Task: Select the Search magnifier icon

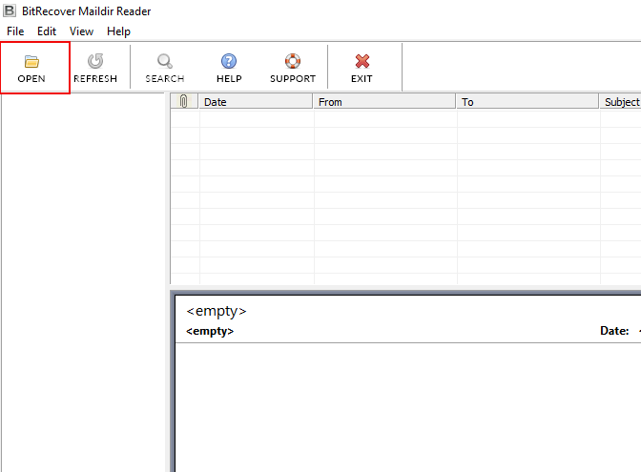Action: (x=164, y=62)
